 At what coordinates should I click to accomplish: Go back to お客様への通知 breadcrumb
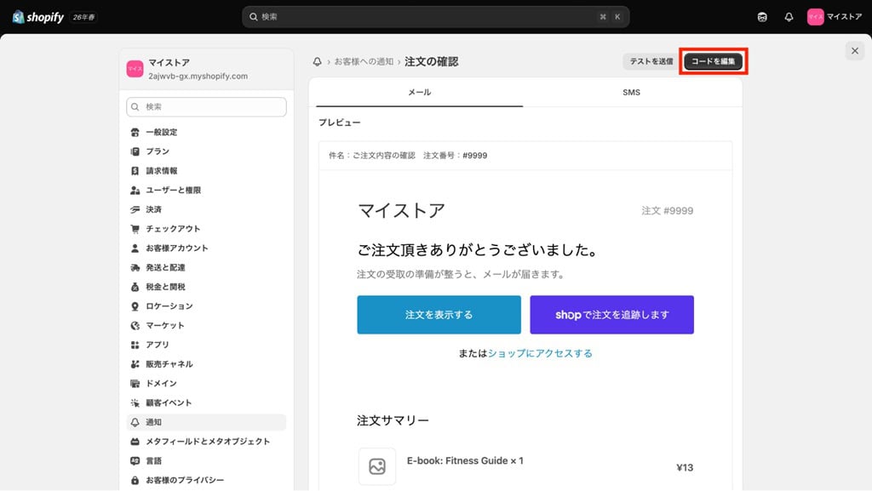coord(364,61)
